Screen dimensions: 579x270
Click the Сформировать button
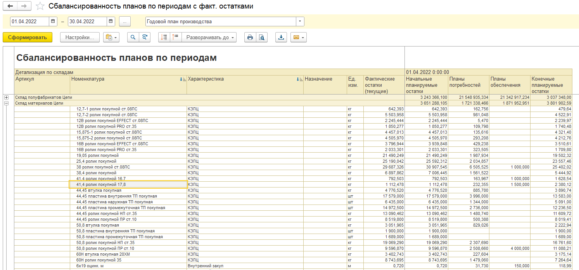28,38
